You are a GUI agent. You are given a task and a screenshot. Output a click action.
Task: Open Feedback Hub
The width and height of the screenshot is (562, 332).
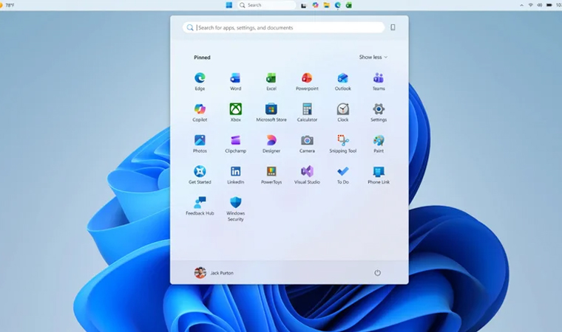(200, 206)
